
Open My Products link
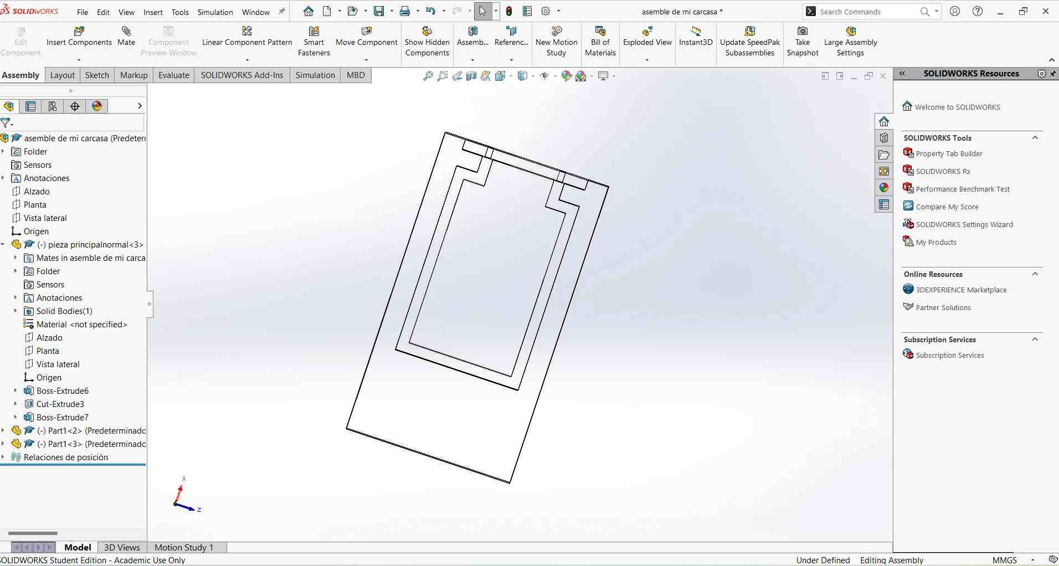coord(936,243)
